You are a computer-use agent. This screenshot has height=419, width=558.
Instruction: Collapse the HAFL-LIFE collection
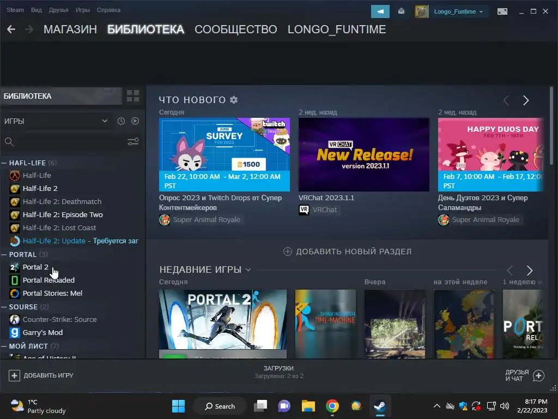tap(4, 163)
